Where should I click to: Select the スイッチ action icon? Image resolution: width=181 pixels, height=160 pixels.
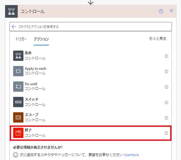click(18, 102)
